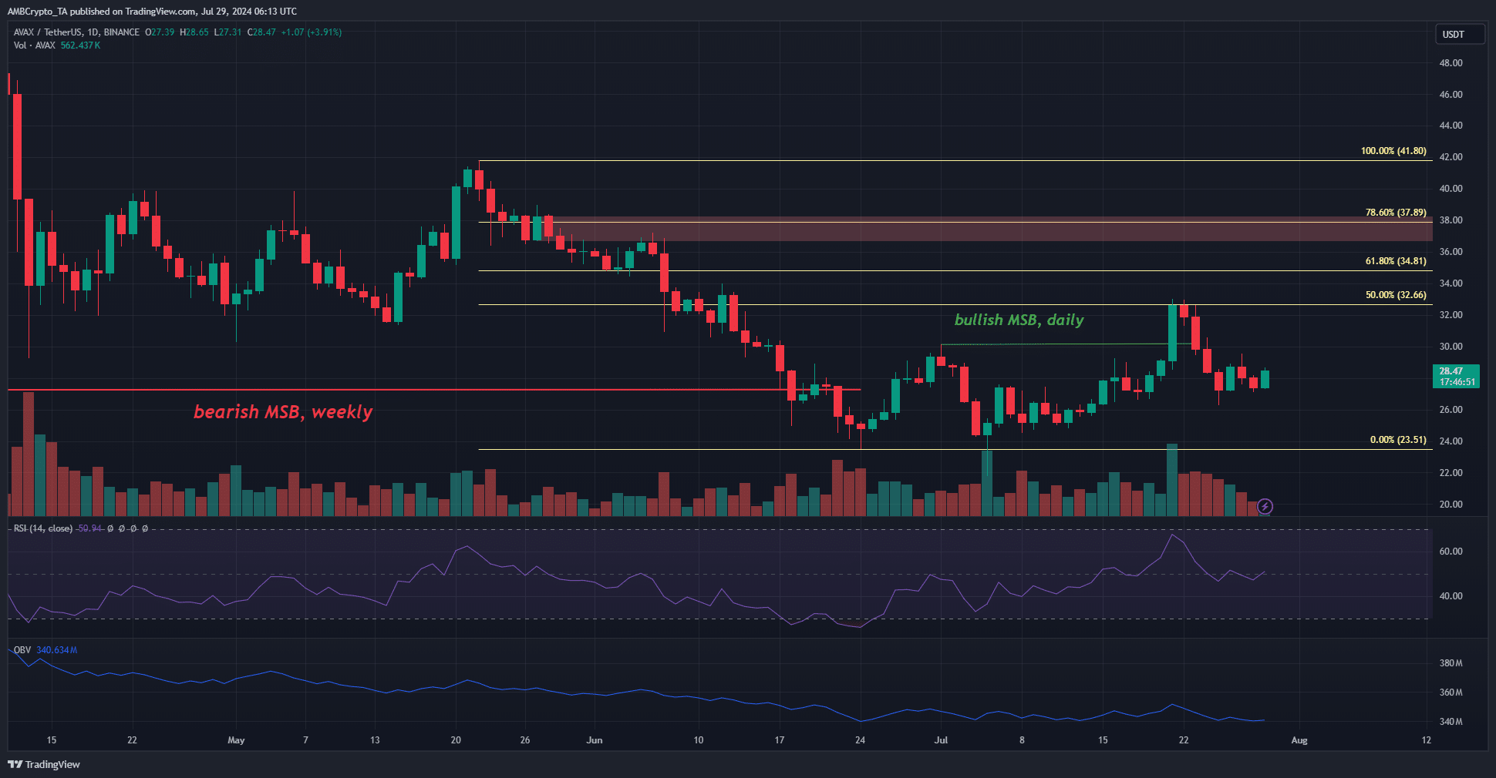Click the 360M OBV axis label
This screenshot has height=778, width=1496.
click(x=1451, y=692)
